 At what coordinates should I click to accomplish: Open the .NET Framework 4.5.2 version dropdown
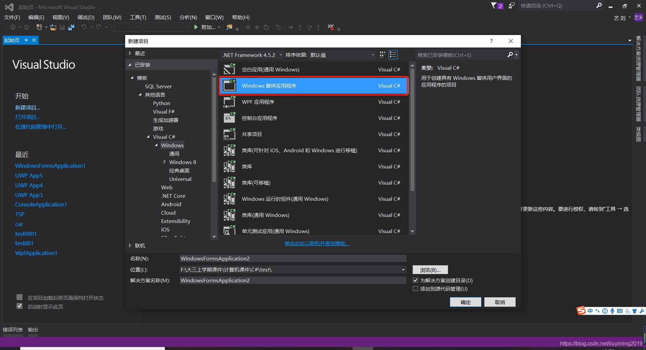pos(252,55)
